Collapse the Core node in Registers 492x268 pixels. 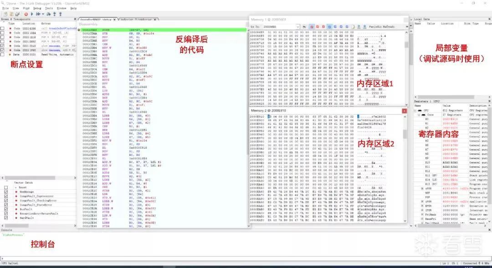[419, 115]
